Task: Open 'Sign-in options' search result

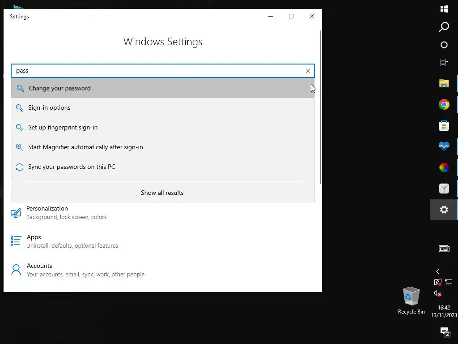Action: point(163,107)
